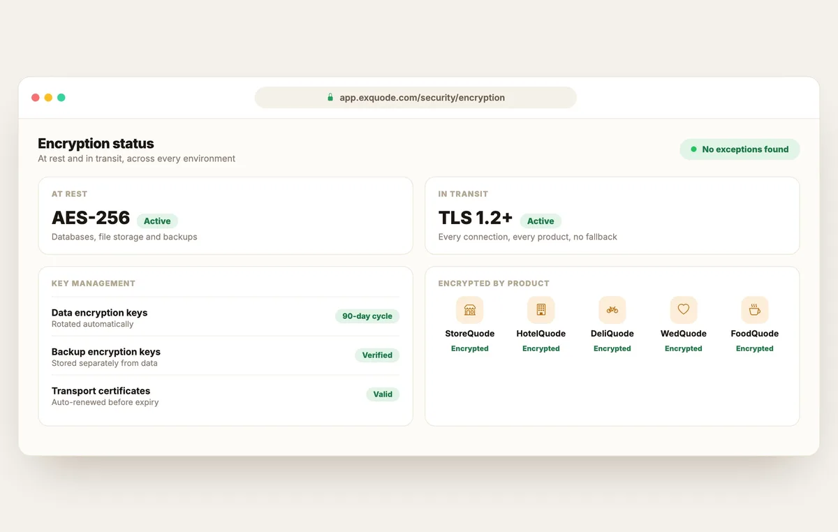Image resolution: width=838 pixels, height=532 pixels.
Task: Click the Valid badge for transport certificates
Action: [x=383, y=394]
